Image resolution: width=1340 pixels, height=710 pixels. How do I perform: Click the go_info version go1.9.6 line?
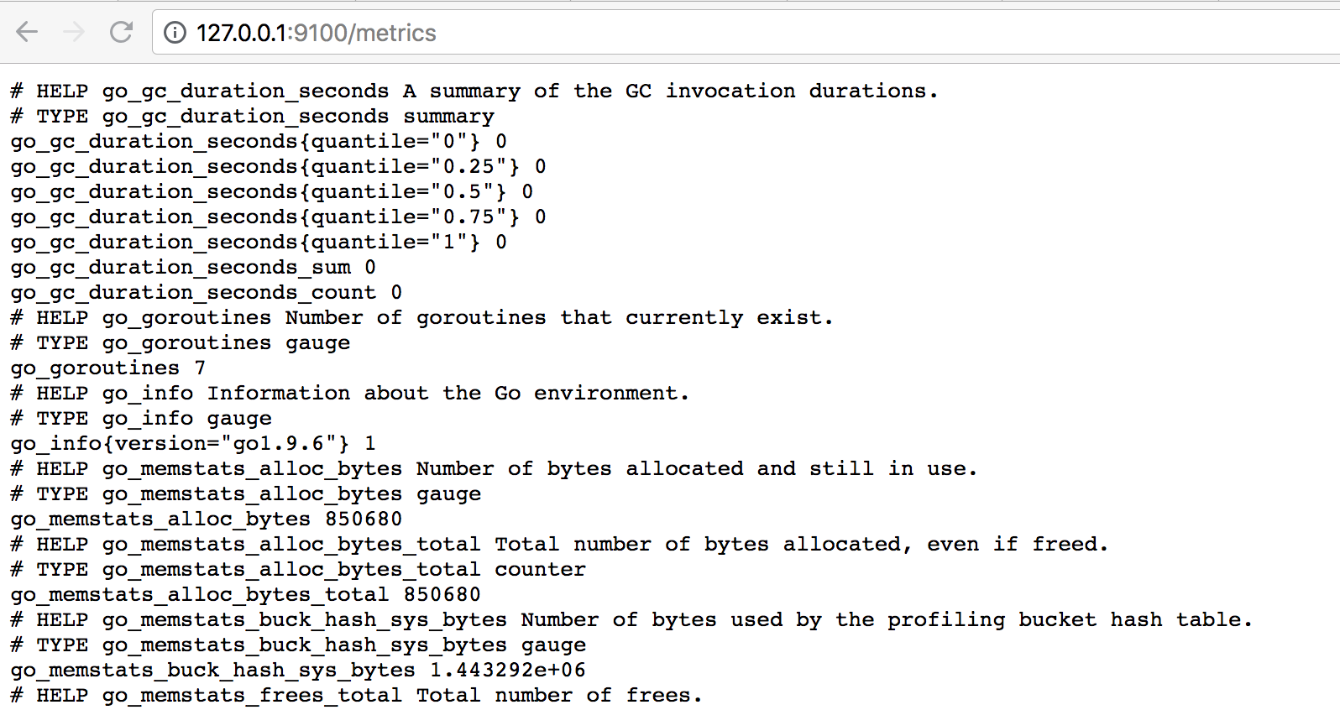193,444
